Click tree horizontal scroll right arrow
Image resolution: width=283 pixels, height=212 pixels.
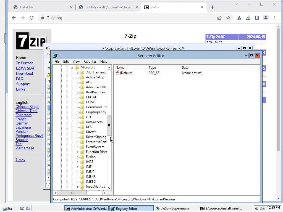(104, 193)
